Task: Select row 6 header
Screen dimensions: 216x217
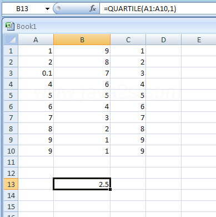Action: [11, 106]
